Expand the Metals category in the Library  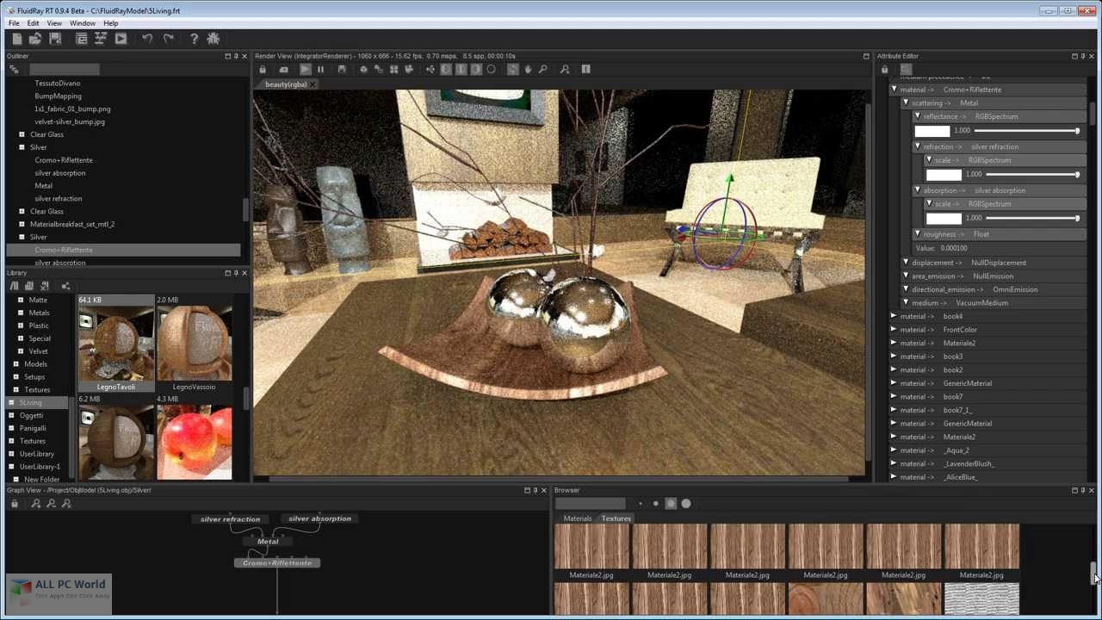[21, 313]
